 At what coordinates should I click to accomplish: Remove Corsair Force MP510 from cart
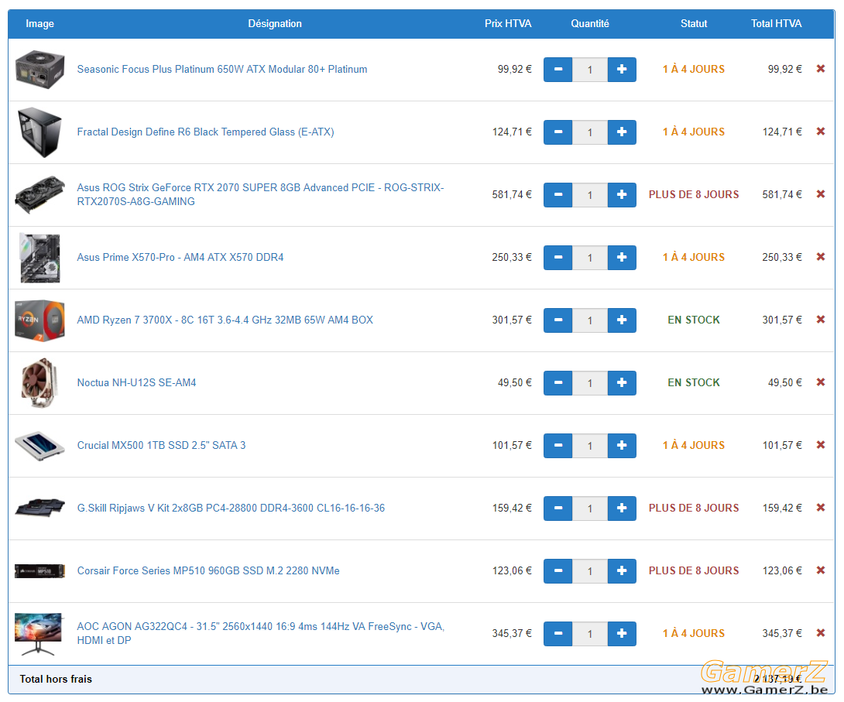click(x=820, y=570)
